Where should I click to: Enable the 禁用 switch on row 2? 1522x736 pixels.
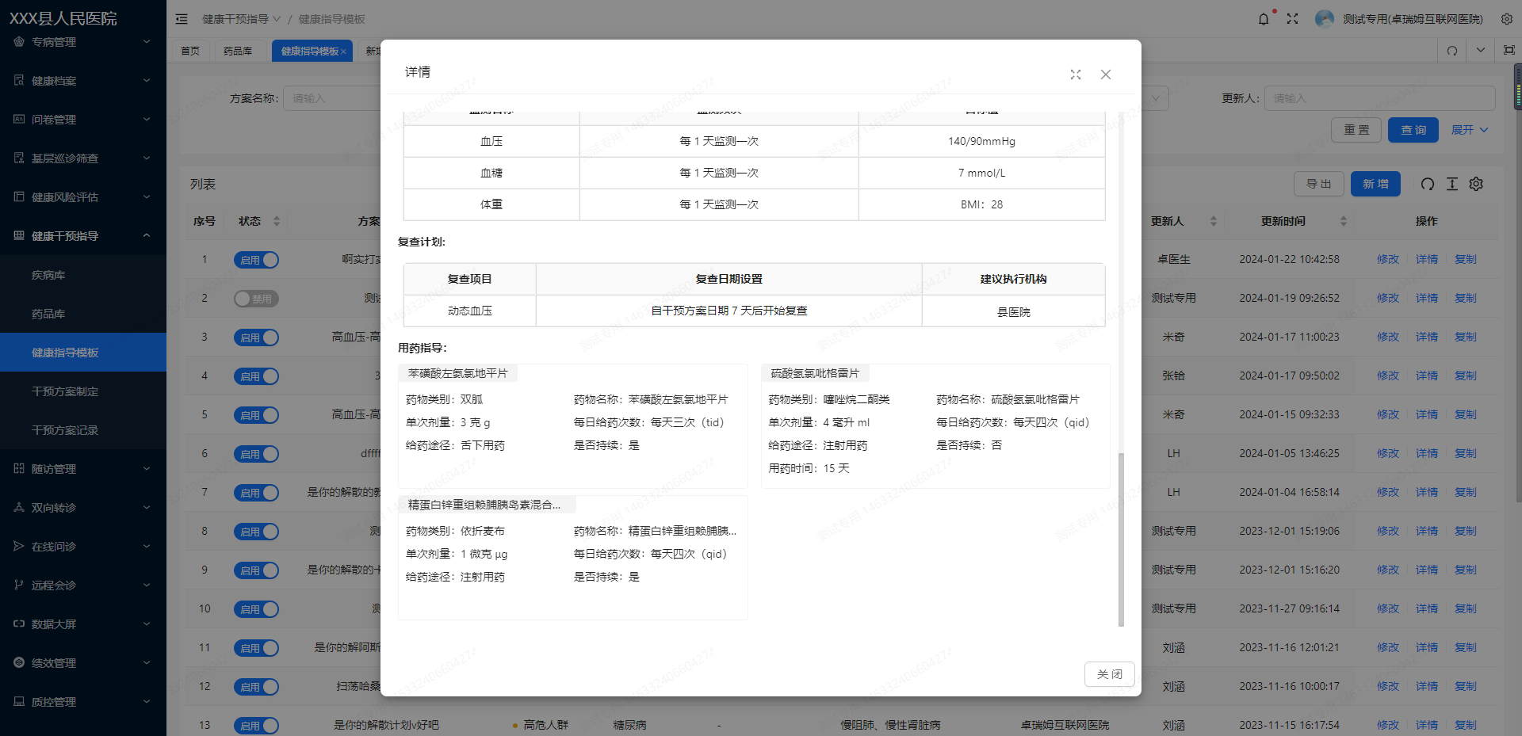(x=256, y=299)
